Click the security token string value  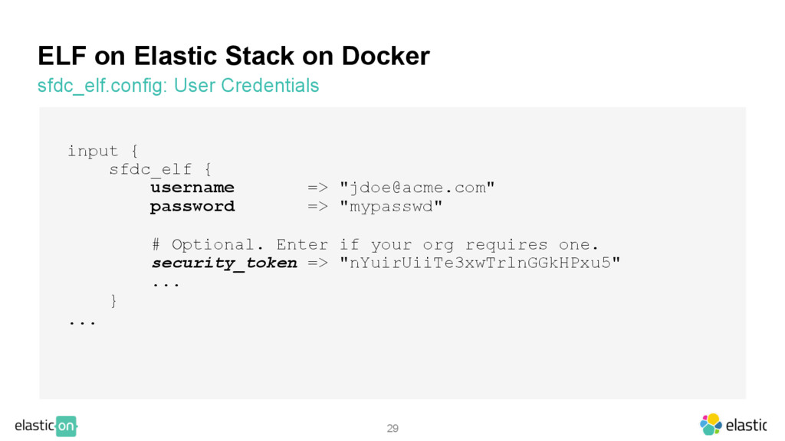480,263
